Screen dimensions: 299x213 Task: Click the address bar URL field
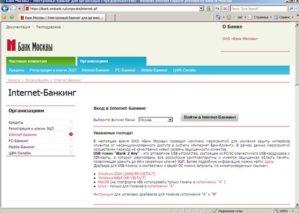click(x=112, y=9)
